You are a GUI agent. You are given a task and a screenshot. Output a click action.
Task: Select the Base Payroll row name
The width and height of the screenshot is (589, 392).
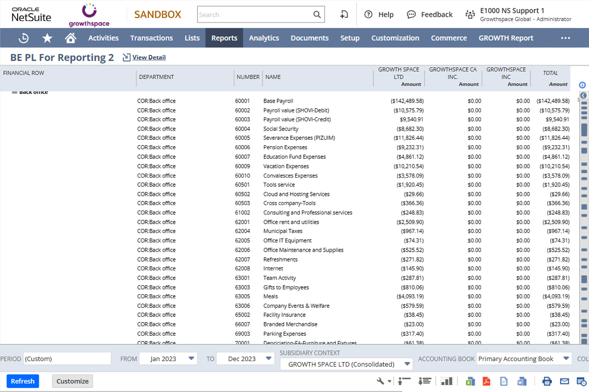[278, 101]
